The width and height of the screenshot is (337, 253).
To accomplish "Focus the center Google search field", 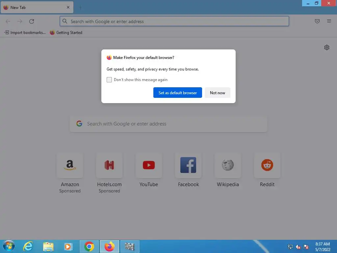I will click(x=168, y=124).
